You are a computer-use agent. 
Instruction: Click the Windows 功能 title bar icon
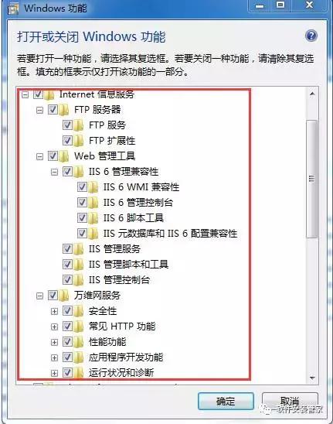[12, 9]
